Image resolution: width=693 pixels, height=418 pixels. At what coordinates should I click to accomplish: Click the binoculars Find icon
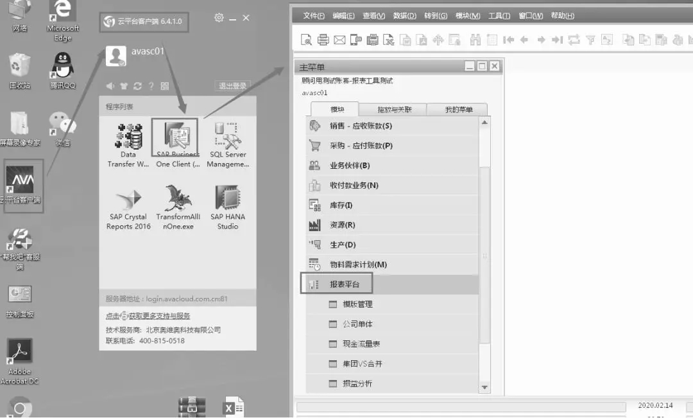pos(475,40)
